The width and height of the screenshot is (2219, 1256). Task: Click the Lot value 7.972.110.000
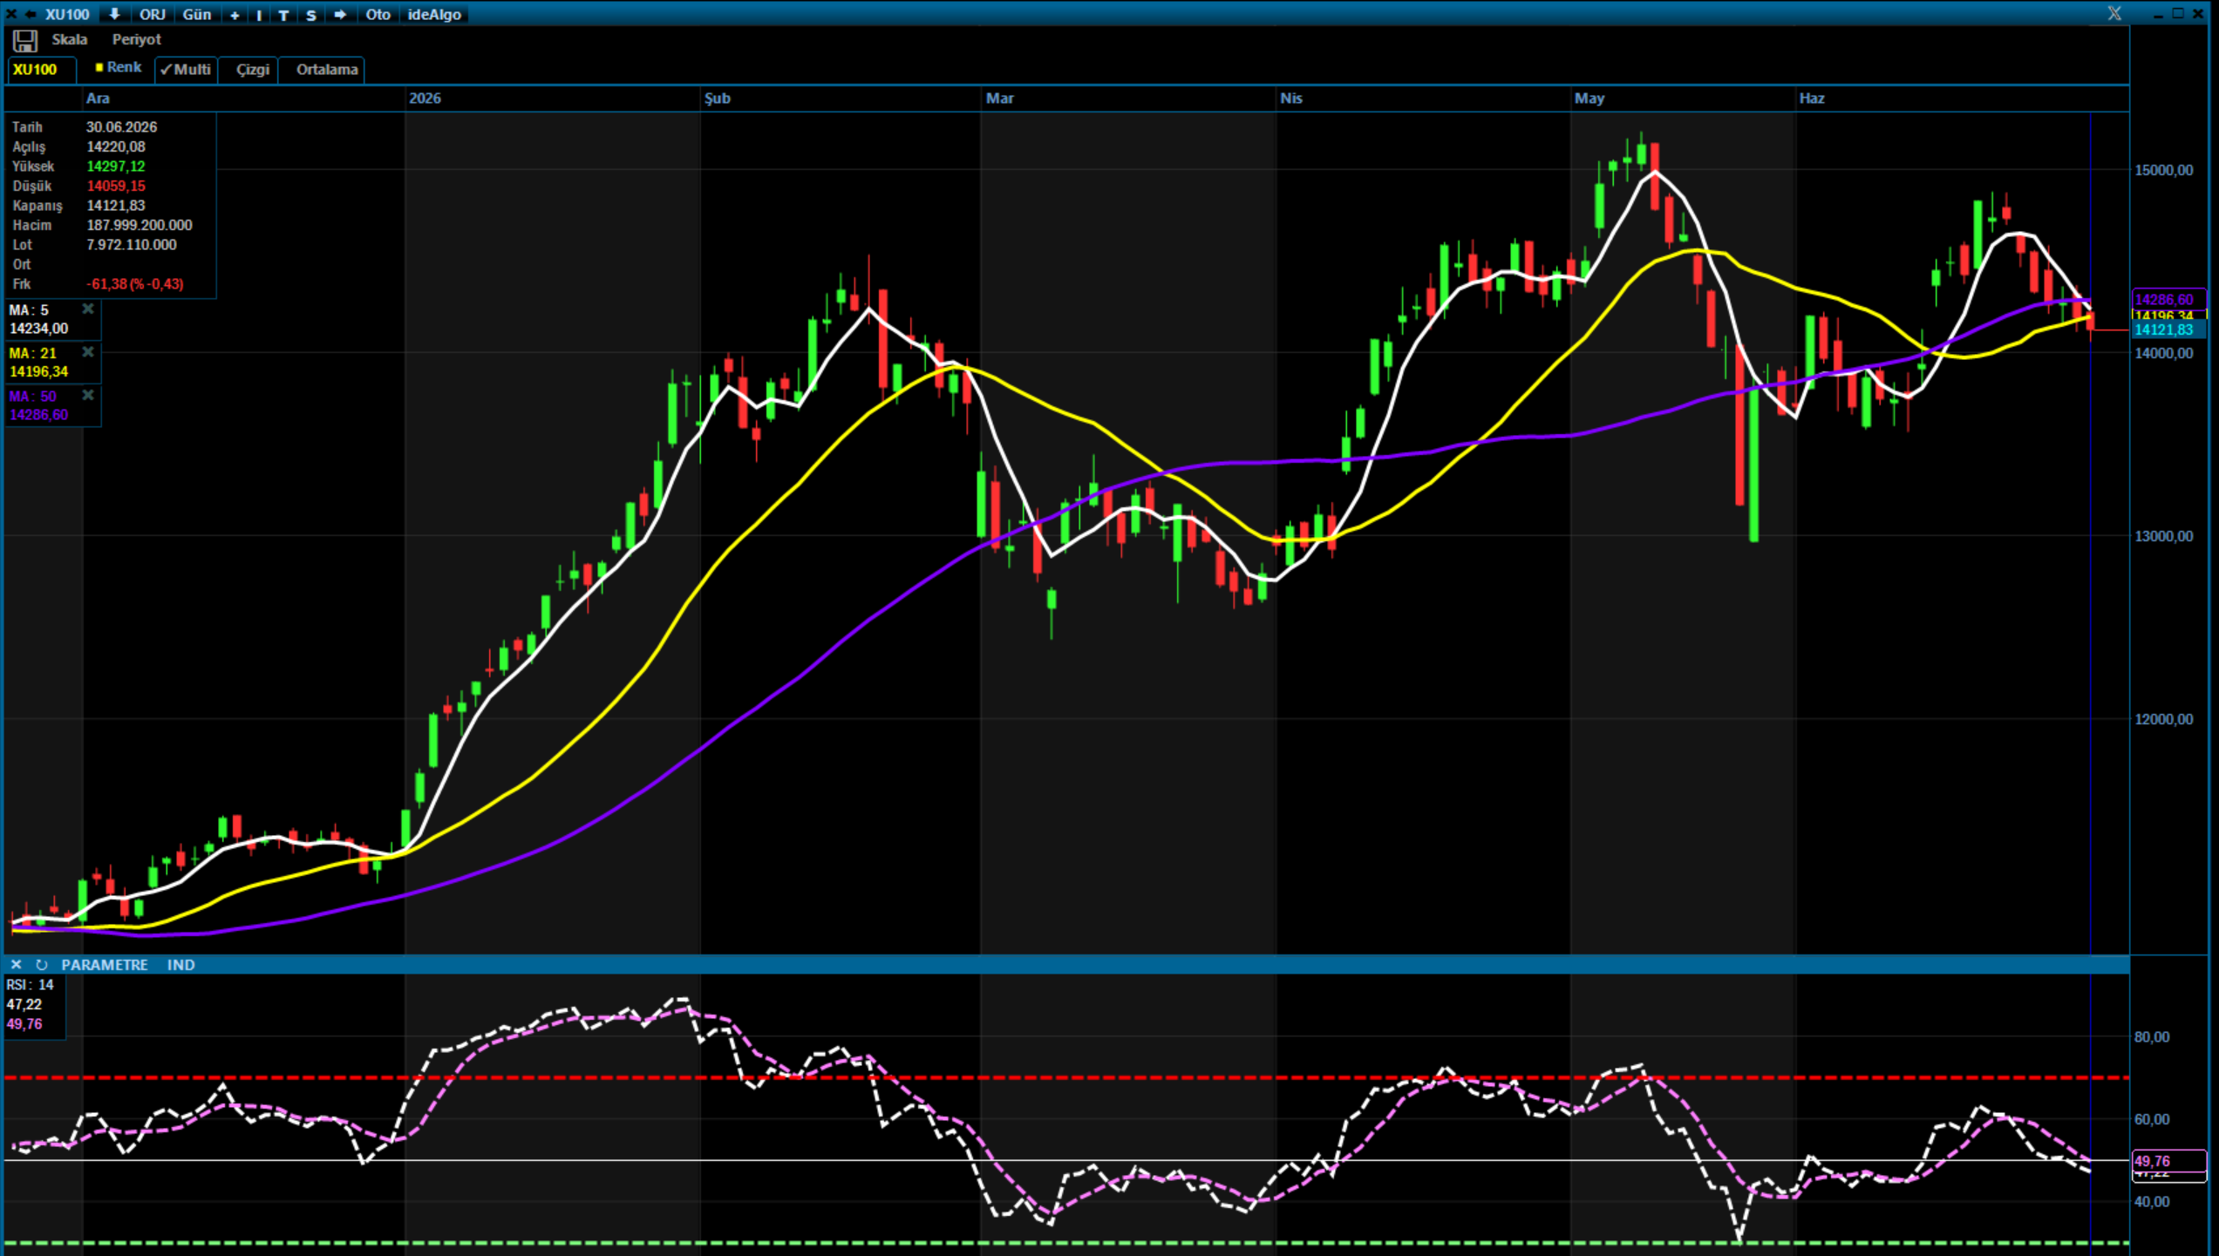point(132,245)
